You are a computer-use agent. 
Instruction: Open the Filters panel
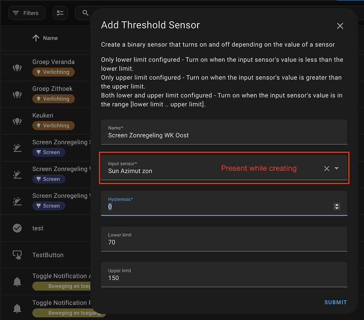coord(26,13)
